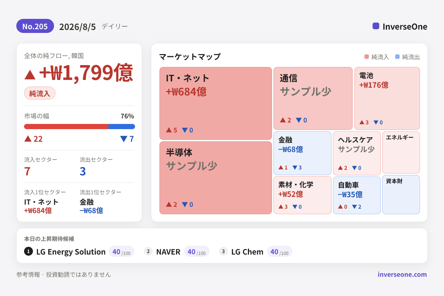Select the 資本財 treemap tile
The height and width of the screenshot is (296, 444).
tap(401, 195)
